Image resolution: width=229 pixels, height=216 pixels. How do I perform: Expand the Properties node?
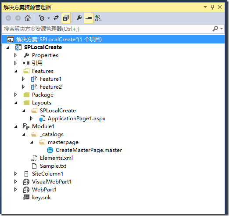coord(15,55)
